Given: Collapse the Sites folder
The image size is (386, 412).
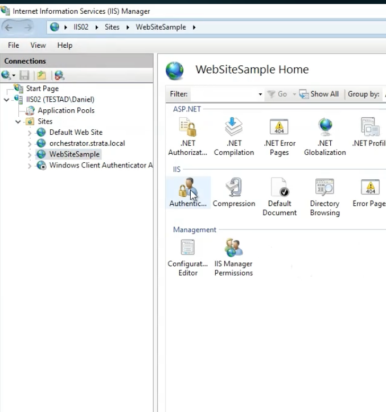Looking at the screenshot, I should click(x=18, y=122).
